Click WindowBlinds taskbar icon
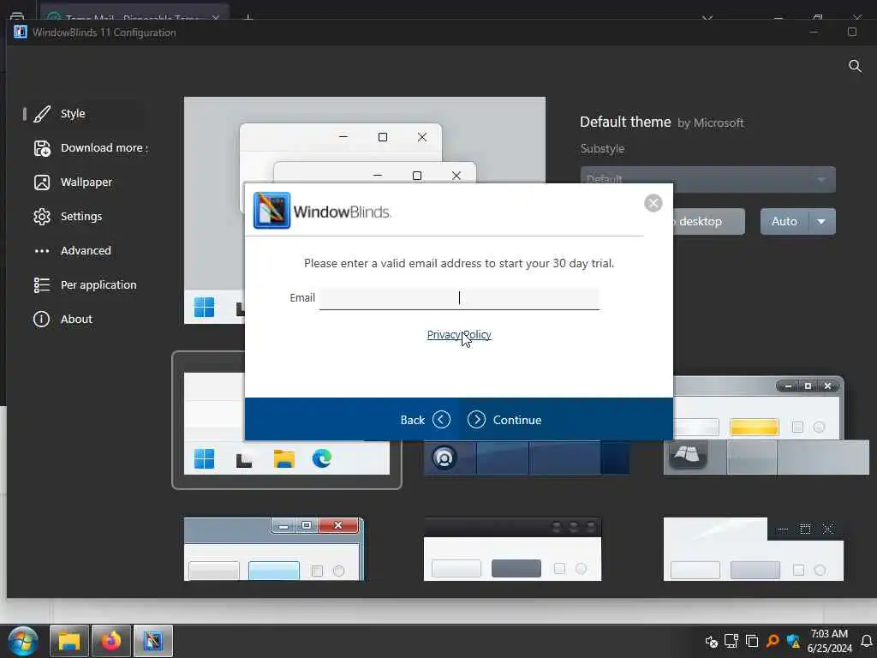Screen dimensions: 877x658 click(x=152, y=641)
